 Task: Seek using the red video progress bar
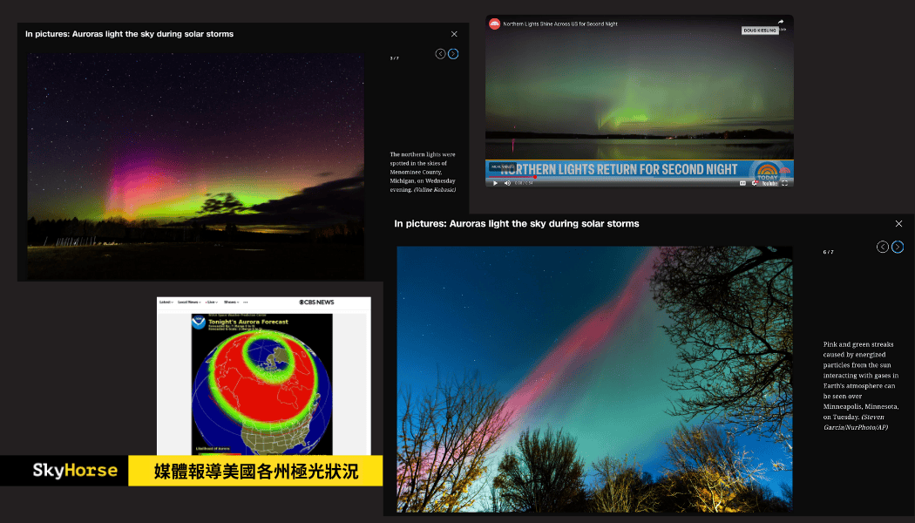pos(523,177)
